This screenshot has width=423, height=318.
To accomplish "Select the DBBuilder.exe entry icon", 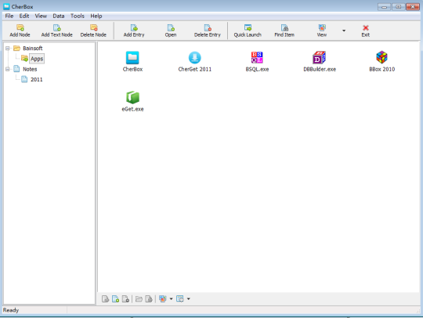I will tap(319, 57).
